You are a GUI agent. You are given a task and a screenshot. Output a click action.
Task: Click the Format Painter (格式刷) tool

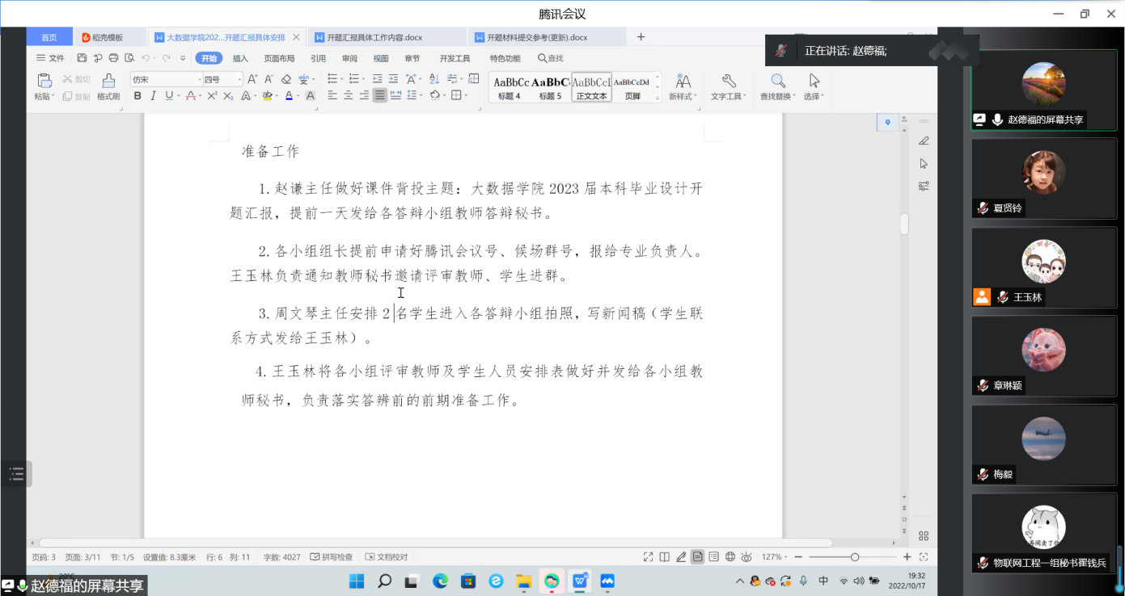pyautogui.click(x=108, y=87)
